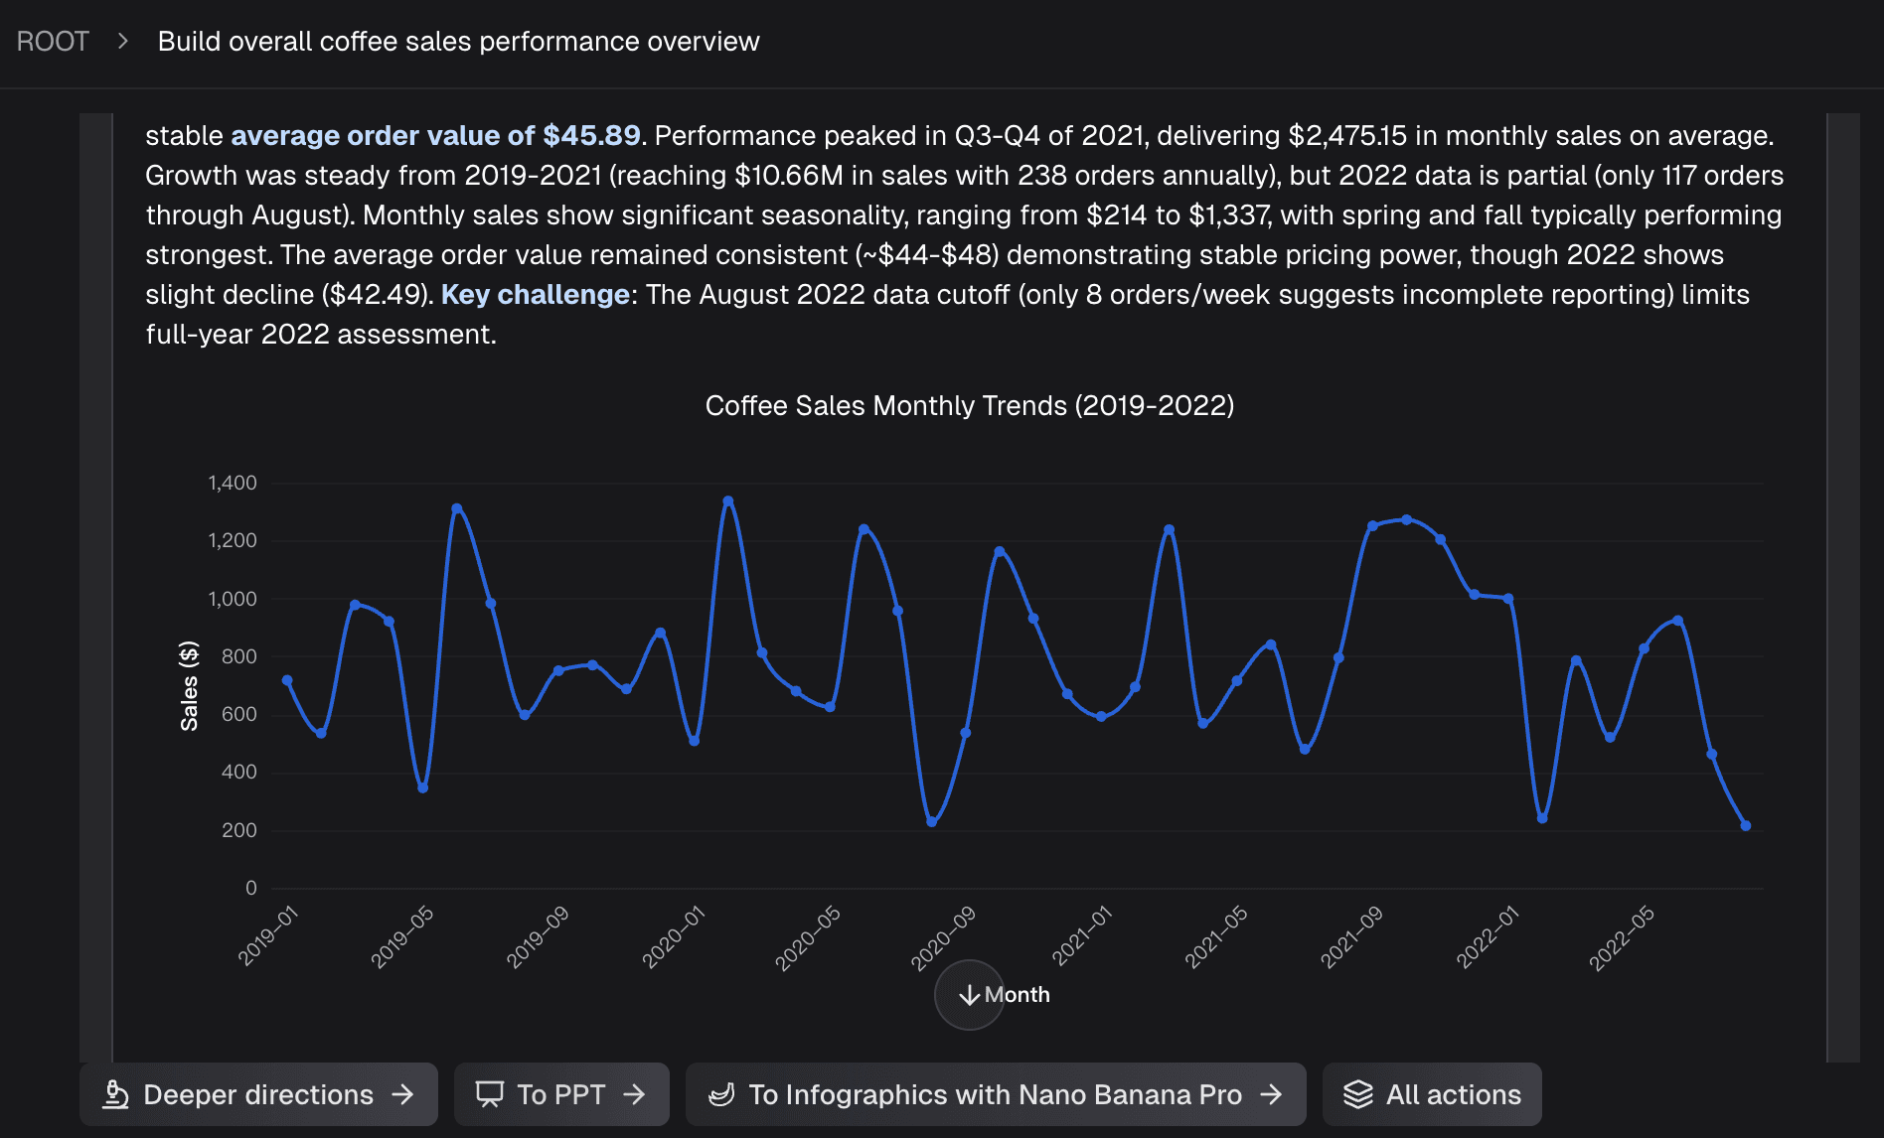The height and width of the screenshot is (1138, 1884).
Task: Go to ROOT breadcrumb
Action: (53, 42)
